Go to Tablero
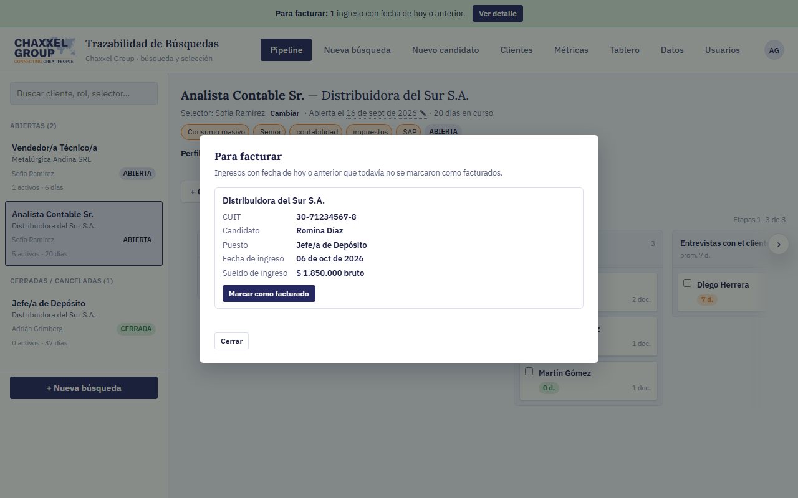The image size is (798, 498). click(x=625, y=50)
